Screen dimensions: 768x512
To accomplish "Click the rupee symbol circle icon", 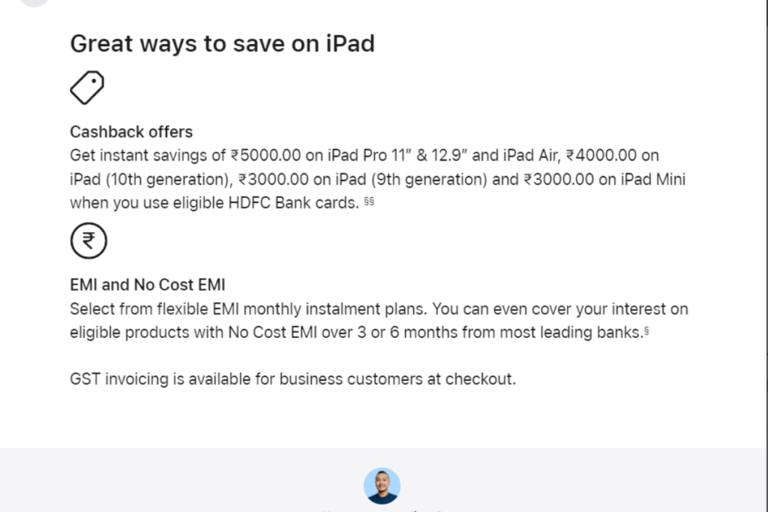I will click(x=88, y=241).
